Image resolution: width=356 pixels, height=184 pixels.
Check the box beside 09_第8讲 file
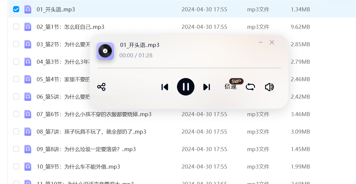pyautogui.click(x=16, y=149)
